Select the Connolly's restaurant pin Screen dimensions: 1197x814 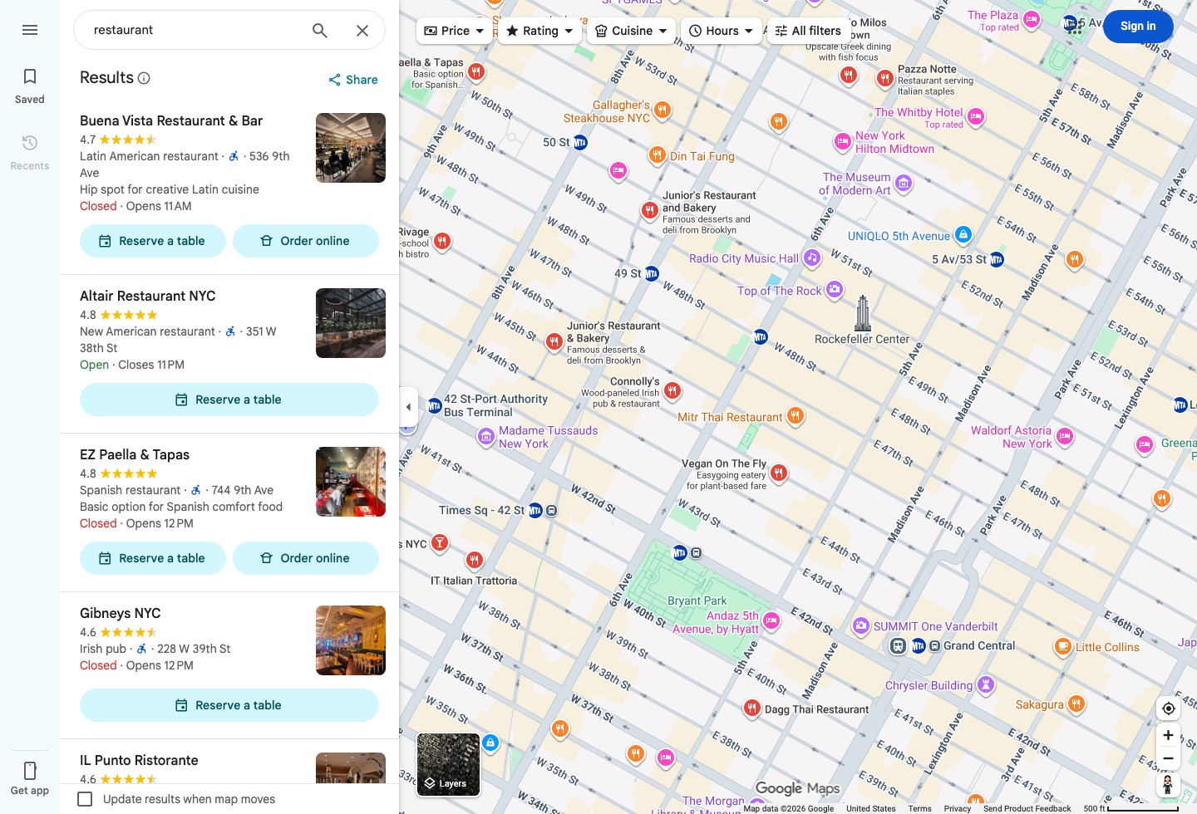click(x=672, y=390)
